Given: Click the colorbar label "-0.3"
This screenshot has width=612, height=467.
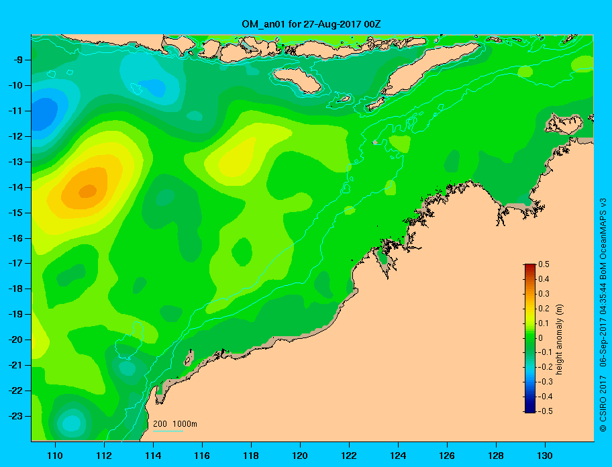Looking at the screenshot, I should [x=546, y=382].
